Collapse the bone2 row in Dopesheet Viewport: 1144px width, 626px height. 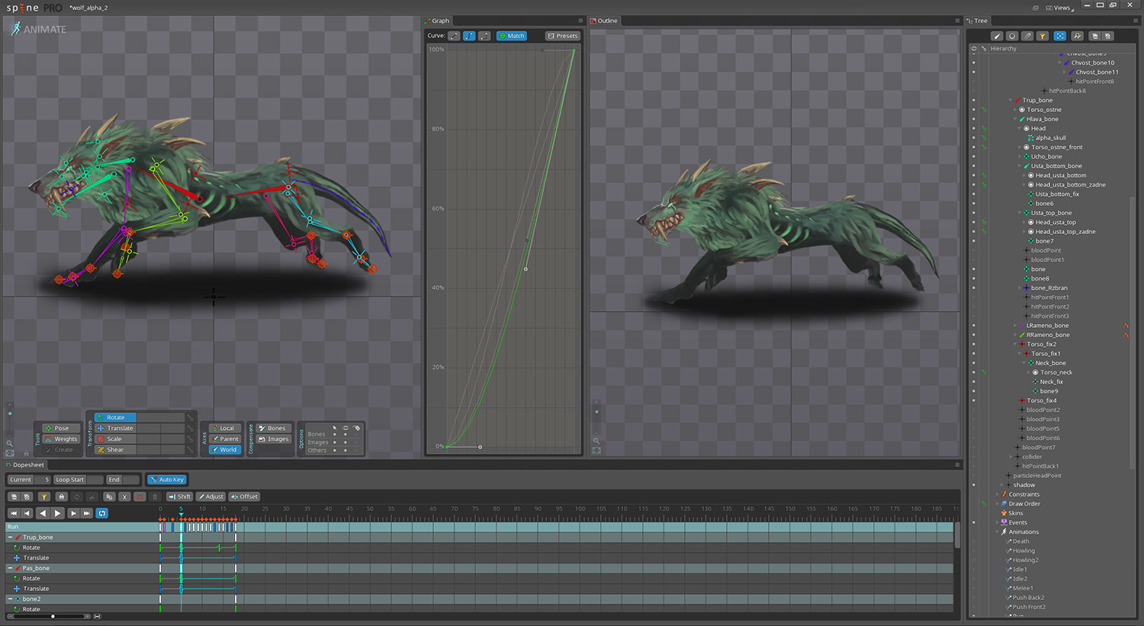pyautogui.click(x=10, y=599)
